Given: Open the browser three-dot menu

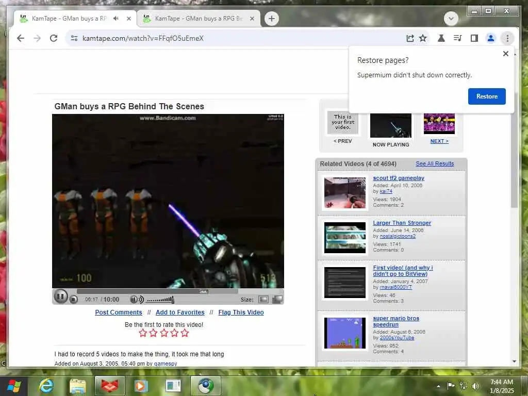Looking at the screenshot, I should [507, 38].
